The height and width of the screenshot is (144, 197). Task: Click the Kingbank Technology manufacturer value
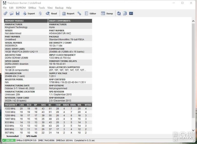(x=16, y=27)
